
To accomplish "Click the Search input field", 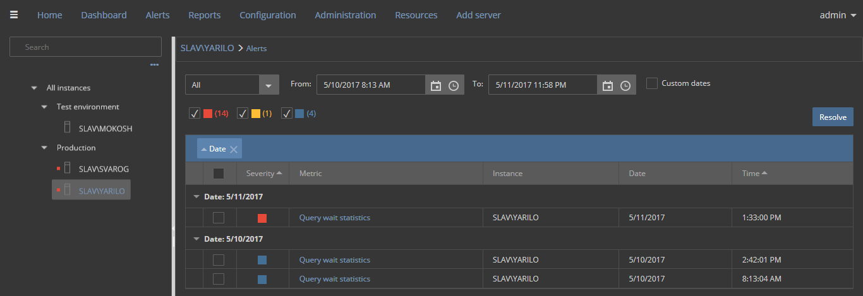I will [85, 47].
